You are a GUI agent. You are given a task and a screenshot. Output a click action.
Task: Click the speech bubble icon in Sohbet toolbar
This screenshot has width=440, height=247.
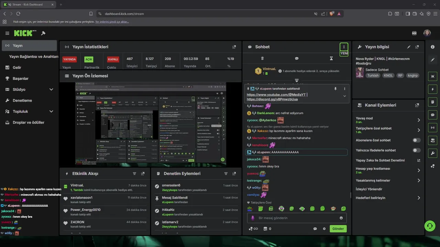pyautogui.click(x=297, y=58)
